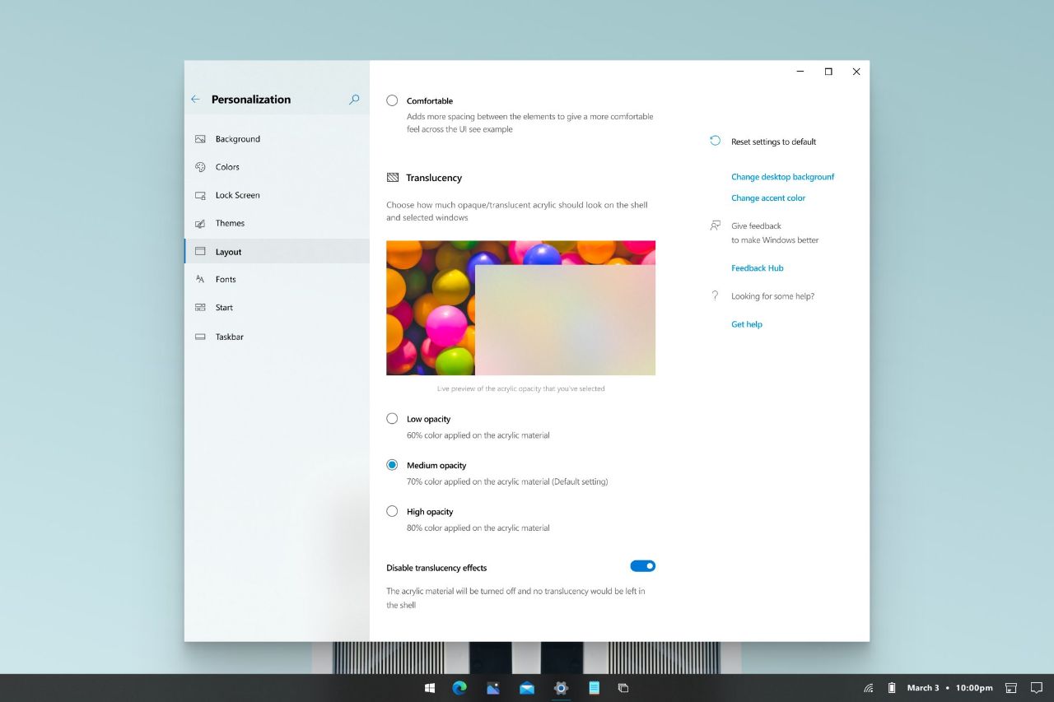The width and height of the screenshot is (1054, 702).
Task: Click the acrylic opacity live preview image
Action: tap(520, 308)
